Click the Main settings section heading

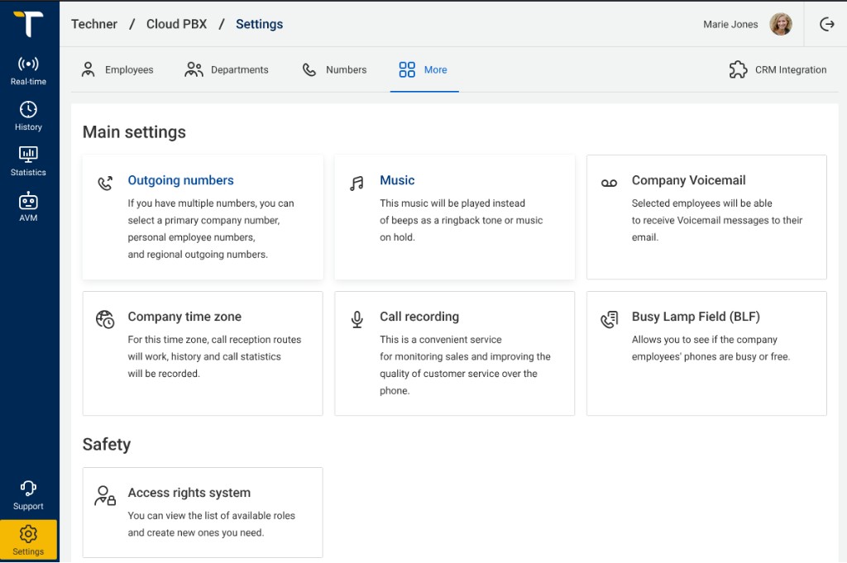134,132
